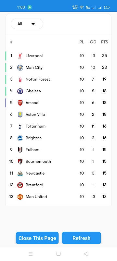
Task: Tap the Chelsea club badge
Action: 20,91
